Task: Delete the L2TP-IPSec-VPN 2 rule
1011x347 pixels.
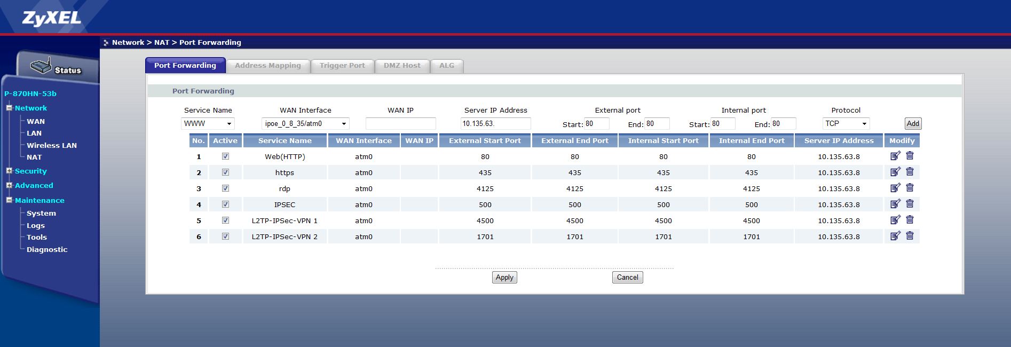Action: [x=910, y=235]
